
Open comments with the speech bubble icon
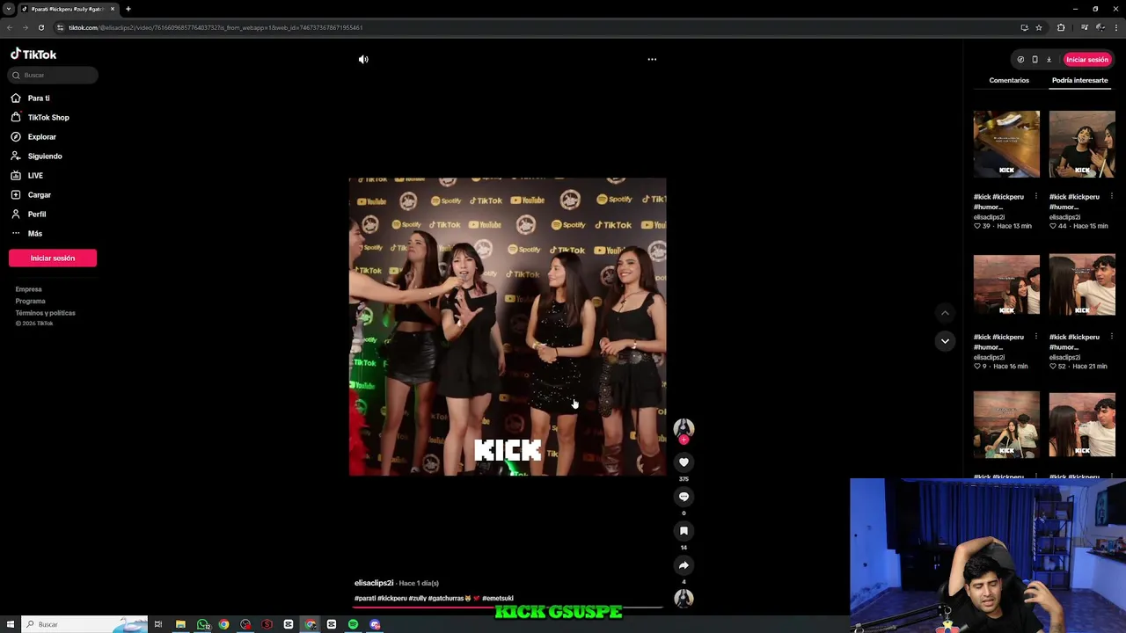684,496
